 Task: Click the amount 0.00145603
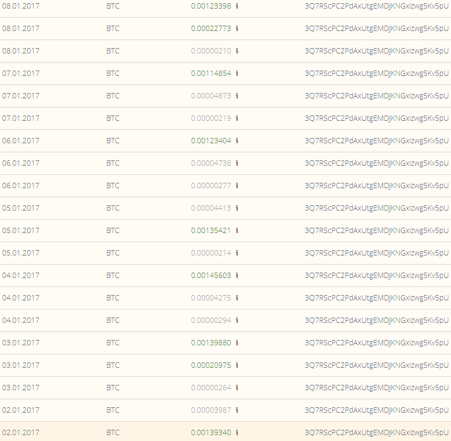(211, 276)
